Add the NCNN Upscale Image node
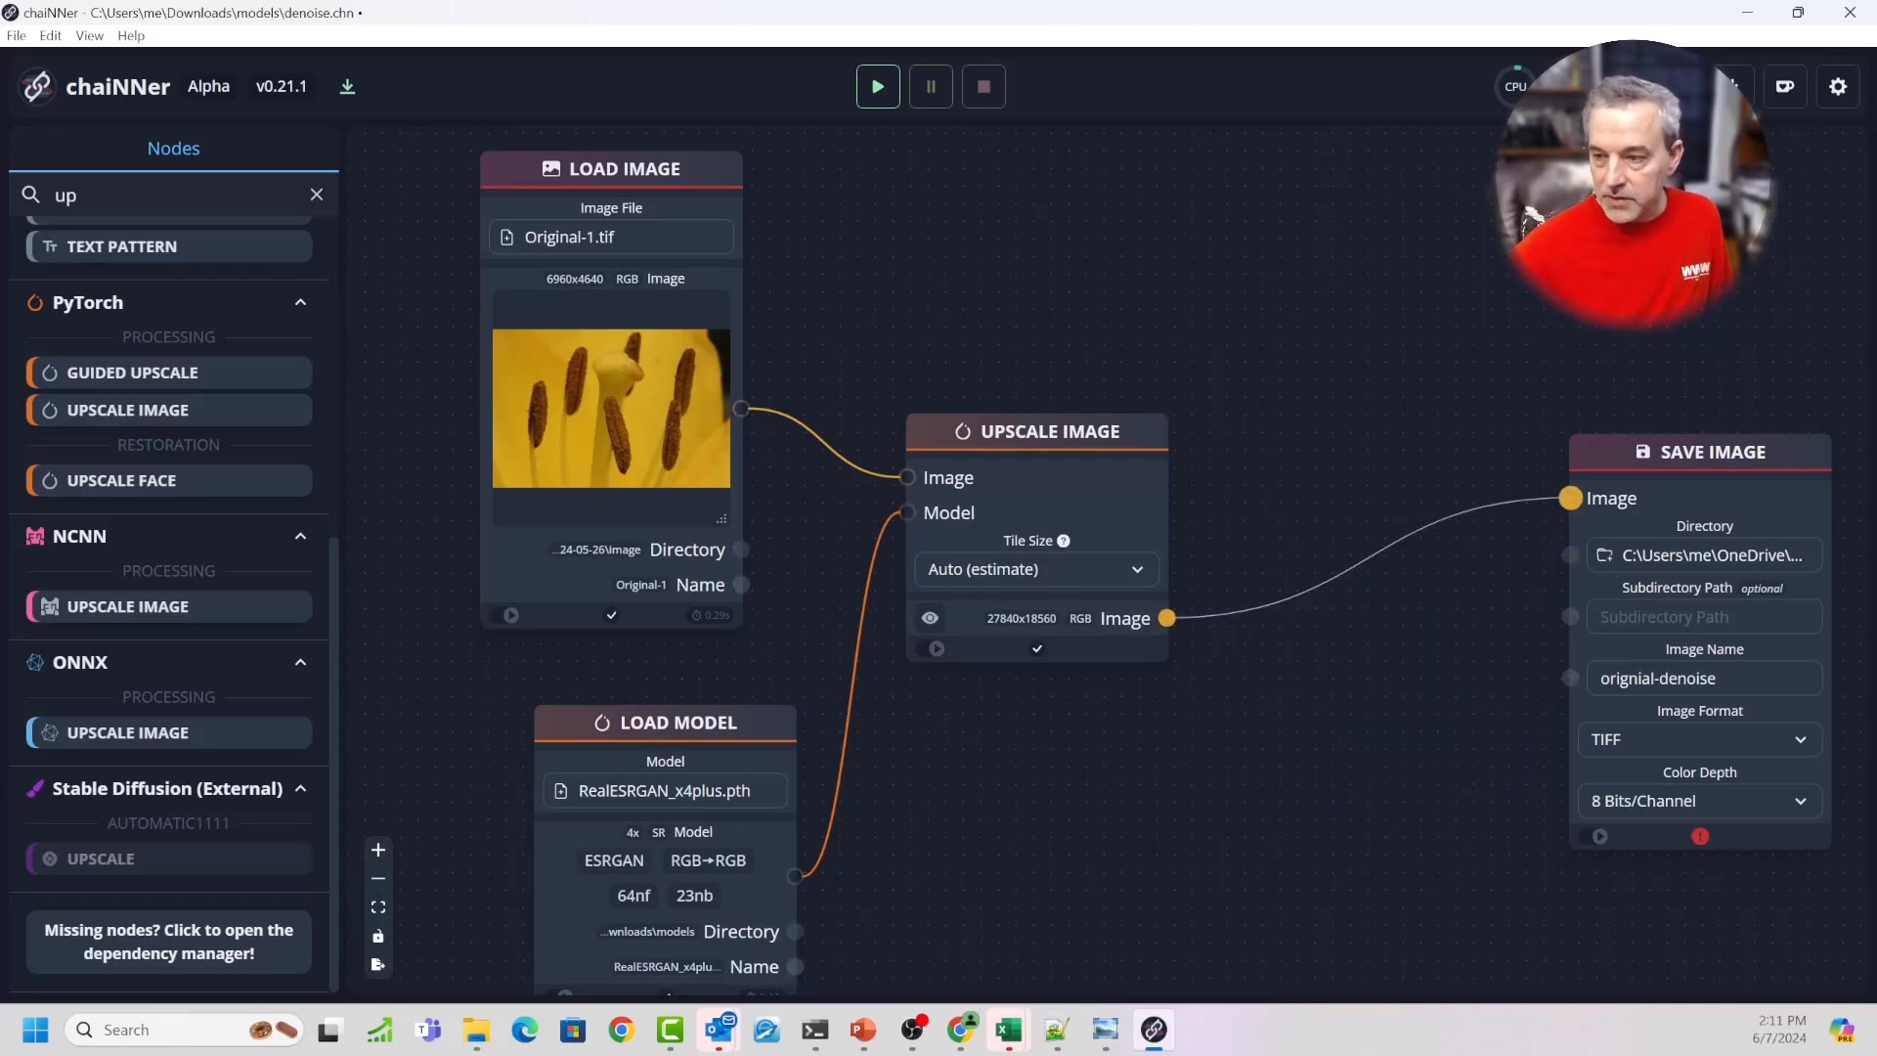 (x=169, y=606)
